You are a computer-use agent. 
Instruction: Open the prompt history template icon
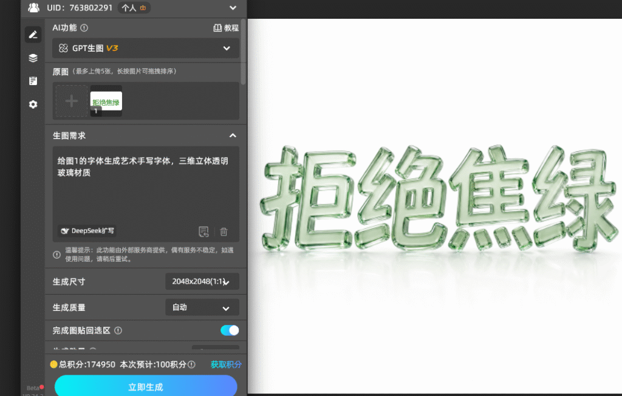(x=203, y=231)
